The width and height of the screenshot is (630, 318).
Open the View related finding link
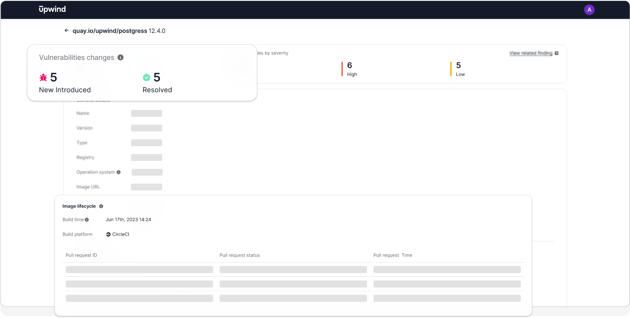[x=531, y=53]
